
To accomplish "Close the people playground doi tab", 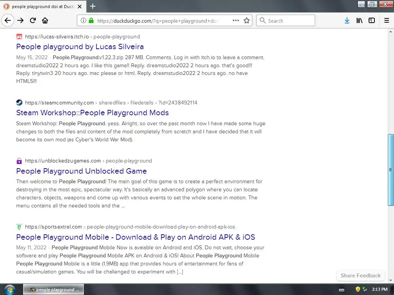I will point(80,7).
